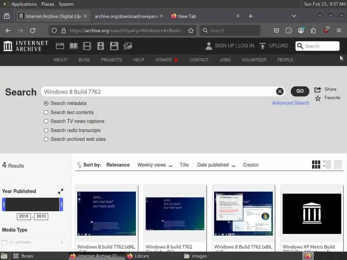Screen dimensions: 347x260
Task: Click the start year 2010 input box
Action: (x=24, y=216)
